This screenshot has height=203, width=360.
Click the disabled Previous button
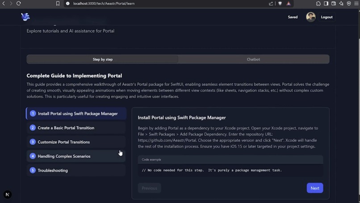tap(150, 188)
